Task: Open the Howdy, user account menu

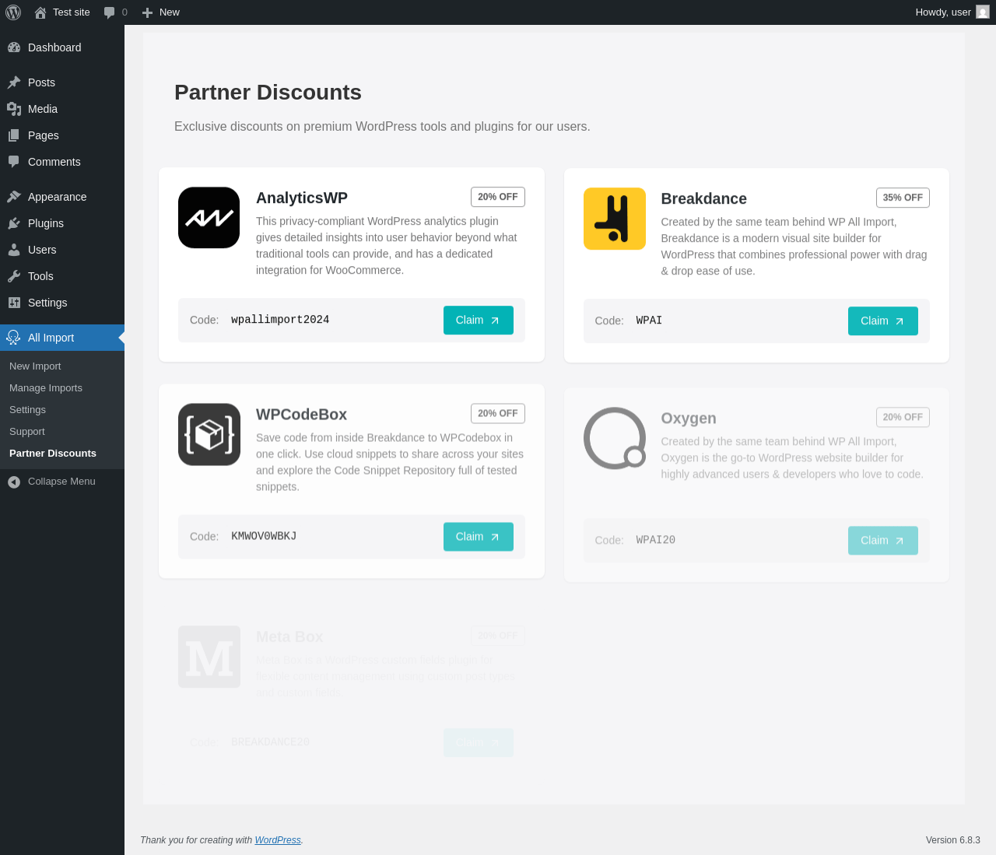Action: 952,12
